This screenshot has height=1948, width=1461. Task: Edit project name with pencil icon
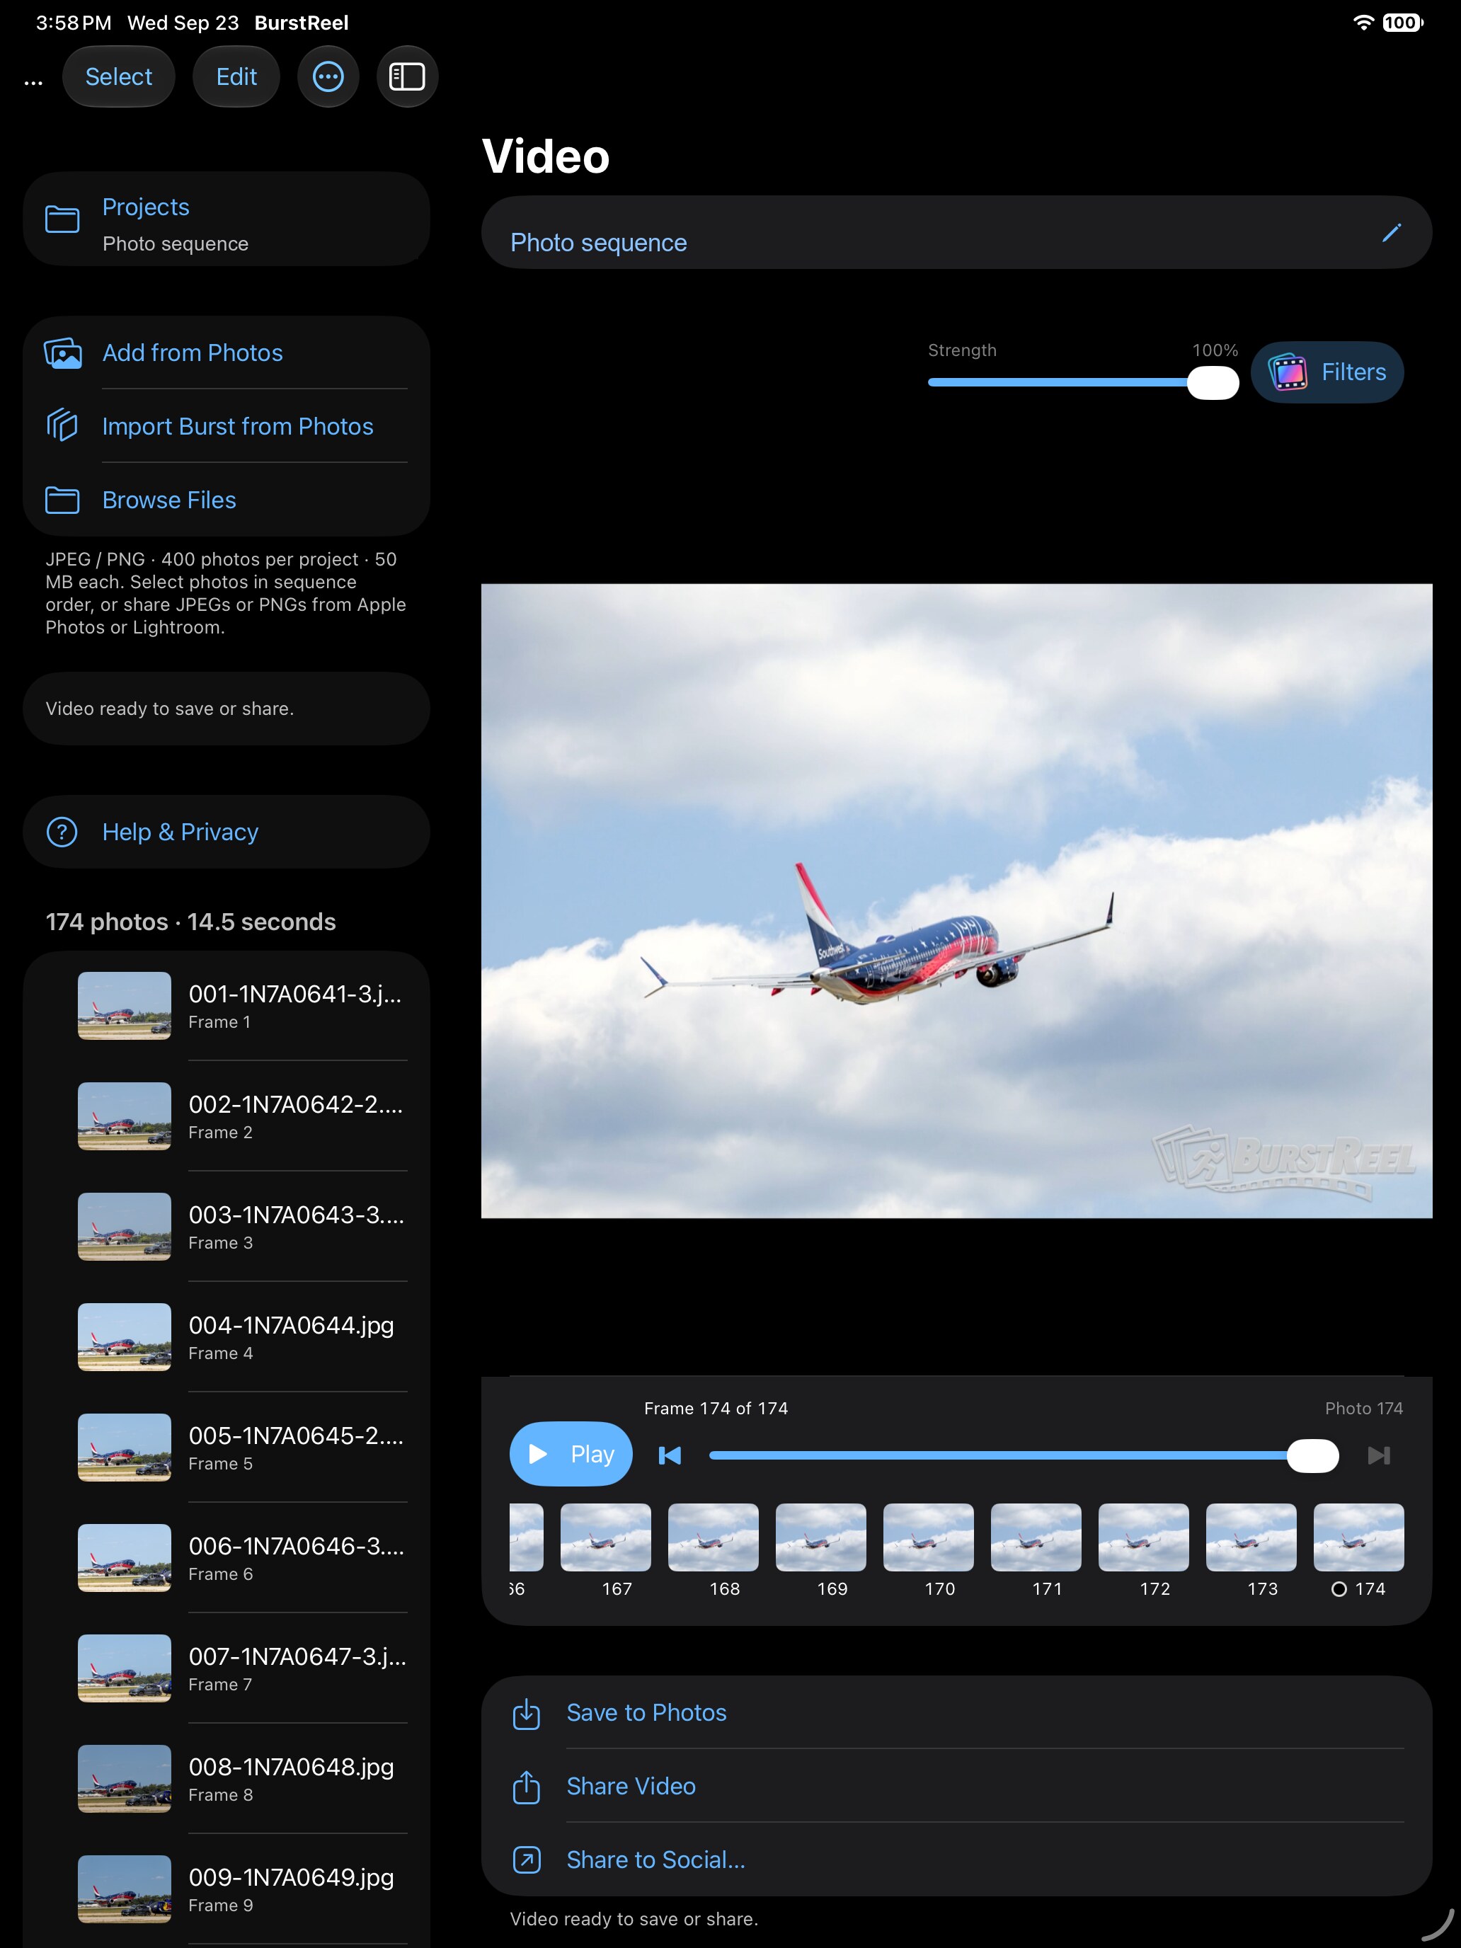pyautogui.click(x=1392, y=232)
